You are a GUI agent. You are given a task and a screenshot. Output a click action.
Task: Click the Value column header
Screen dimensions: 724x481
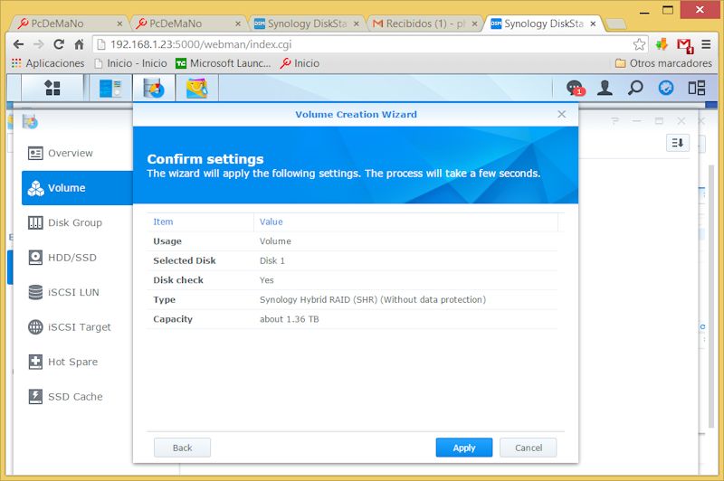[271, 222]
